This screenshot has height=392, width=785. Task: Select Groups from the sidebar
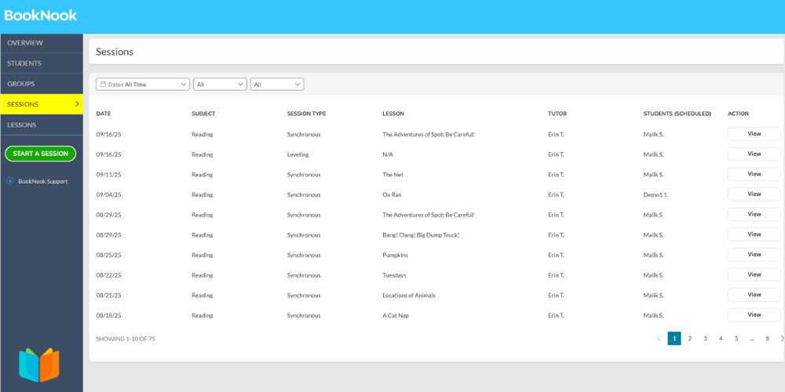[21, 84]
